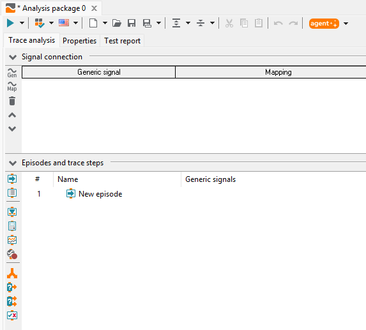Open the dropdown beside the new document icon

pos(105,24)
